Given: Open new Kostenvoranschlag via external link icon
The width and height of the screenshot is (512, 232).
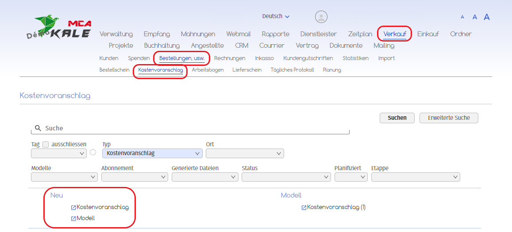Looking at the screenshot, I should pos(73,207).
